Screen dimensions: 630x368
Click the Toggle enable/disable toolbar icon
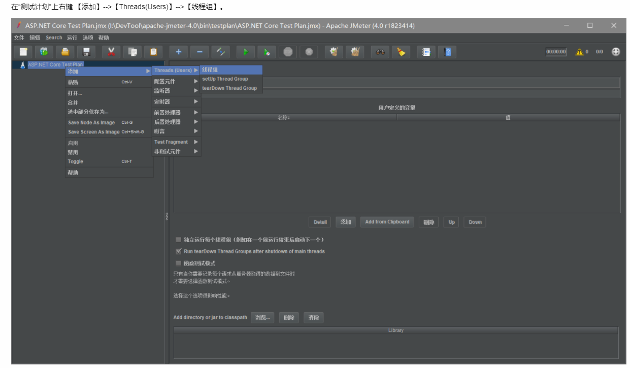221,52
